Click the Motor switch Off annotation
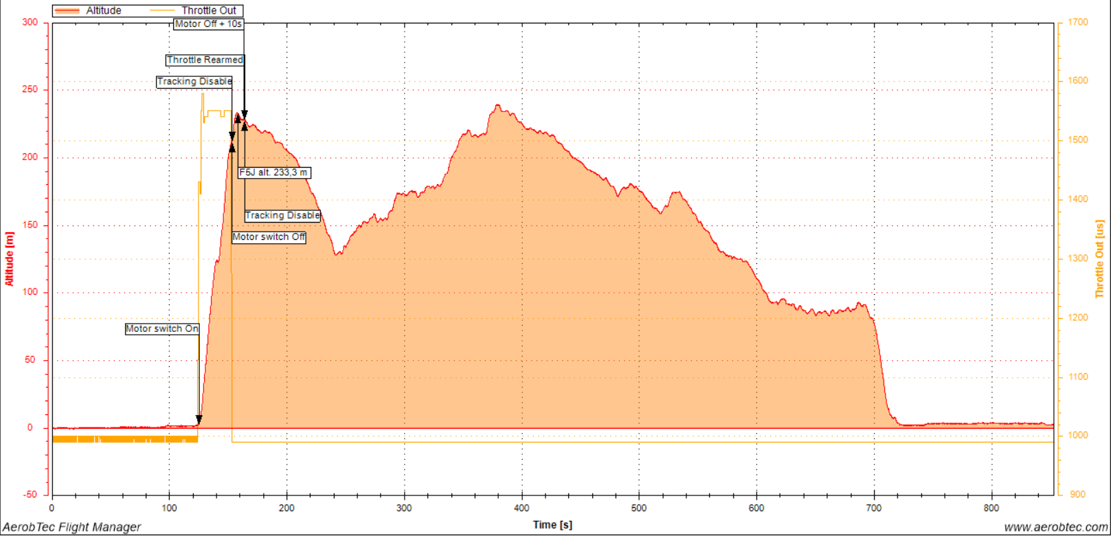The width and height of the screenshot is (1111, 536). click(269, 237)
